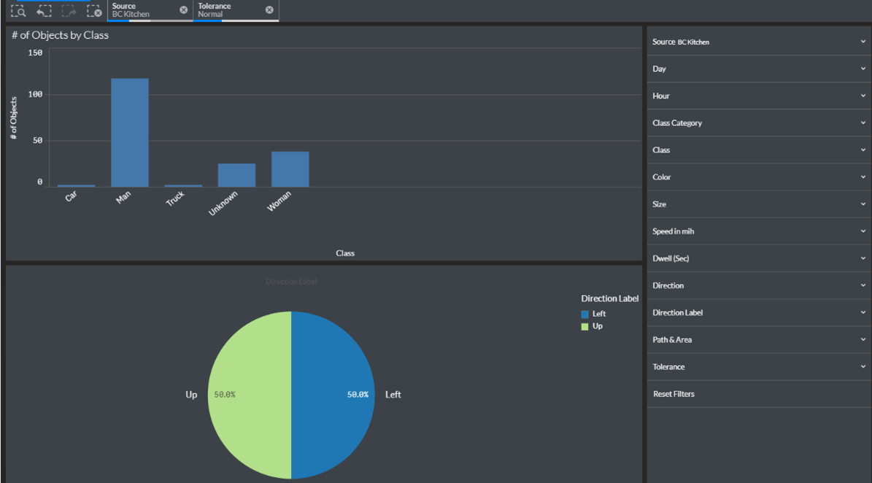This screenshot has width=872, height=483.
Task: Click the Up legend label
Action: (598, 326)
